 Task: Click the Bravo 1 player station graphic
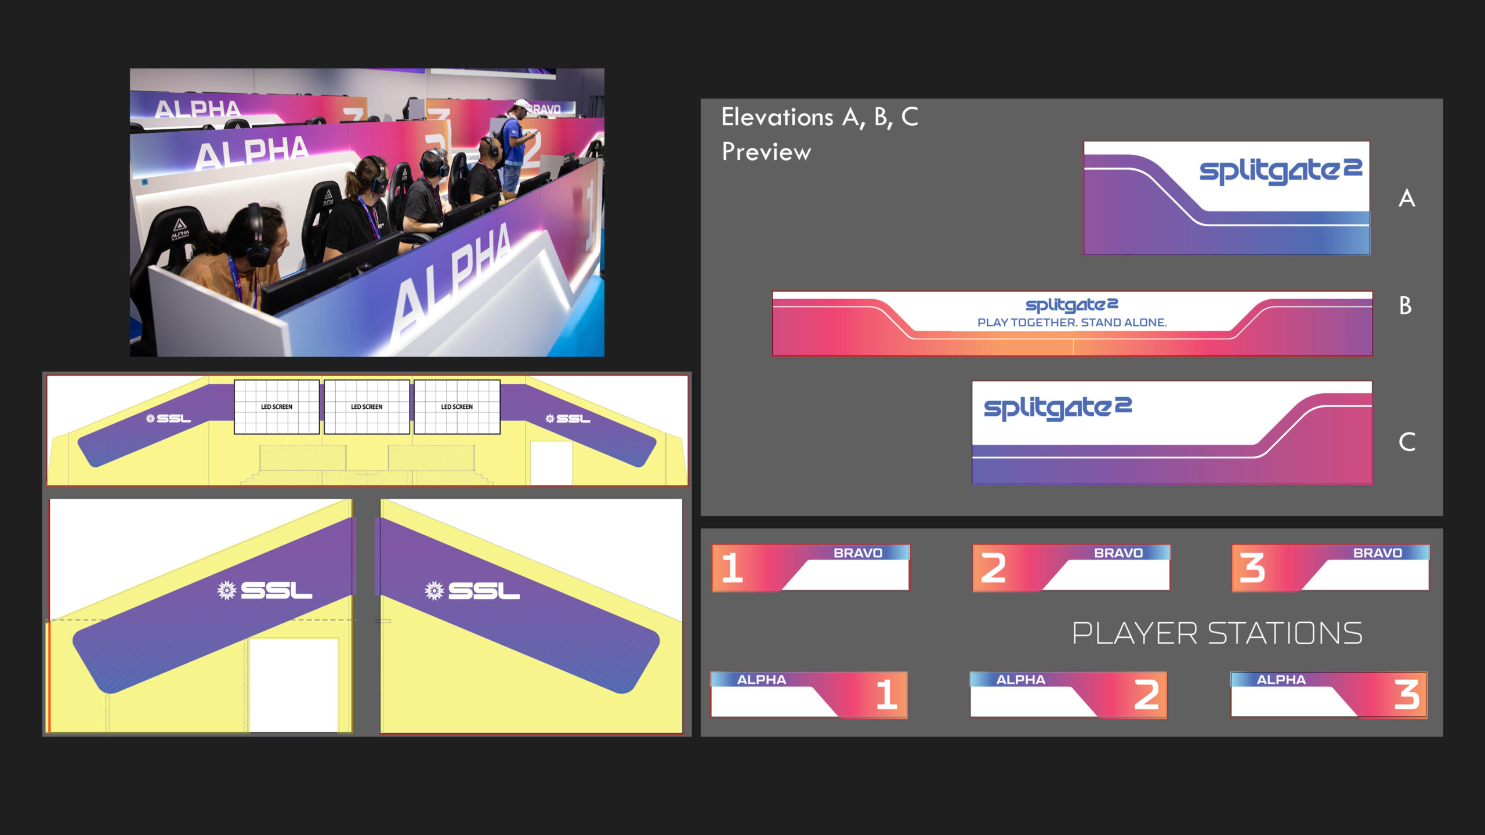(810, 568)
